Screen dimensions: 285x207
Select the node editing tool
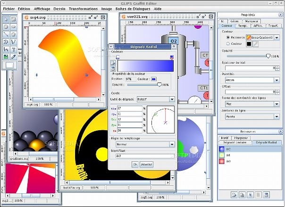pyautogui.click(x=6, y=49)
